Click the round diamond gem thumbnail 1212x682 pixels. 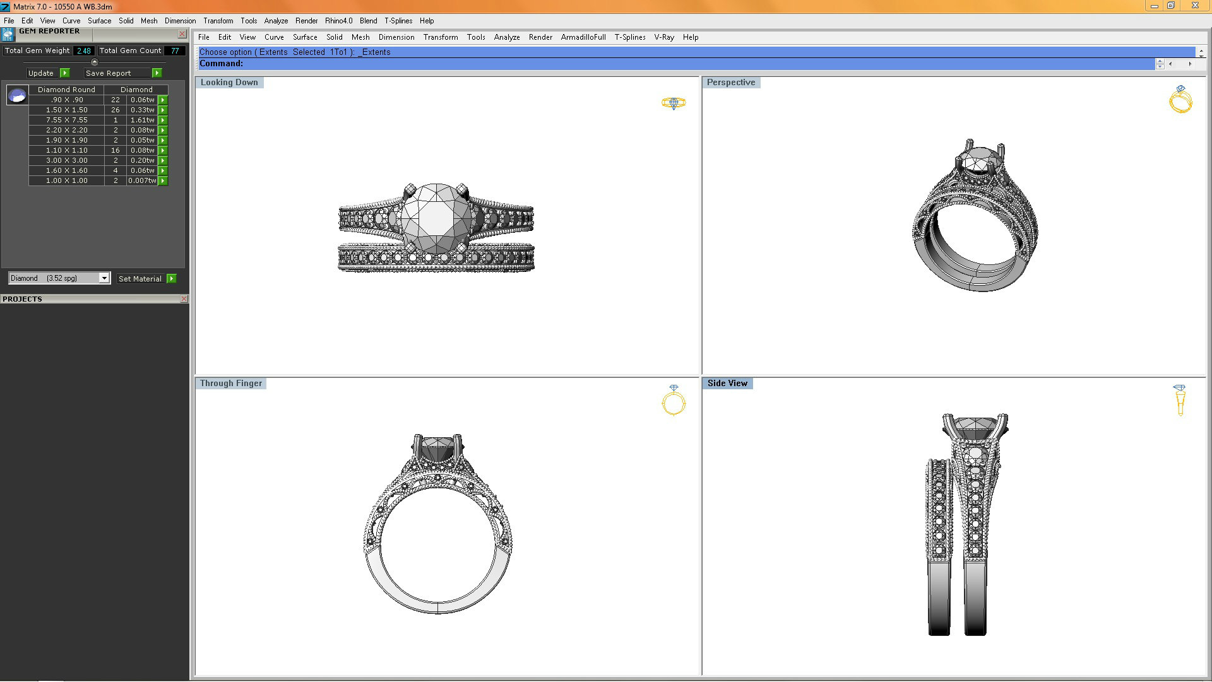(x=17, y=95)
